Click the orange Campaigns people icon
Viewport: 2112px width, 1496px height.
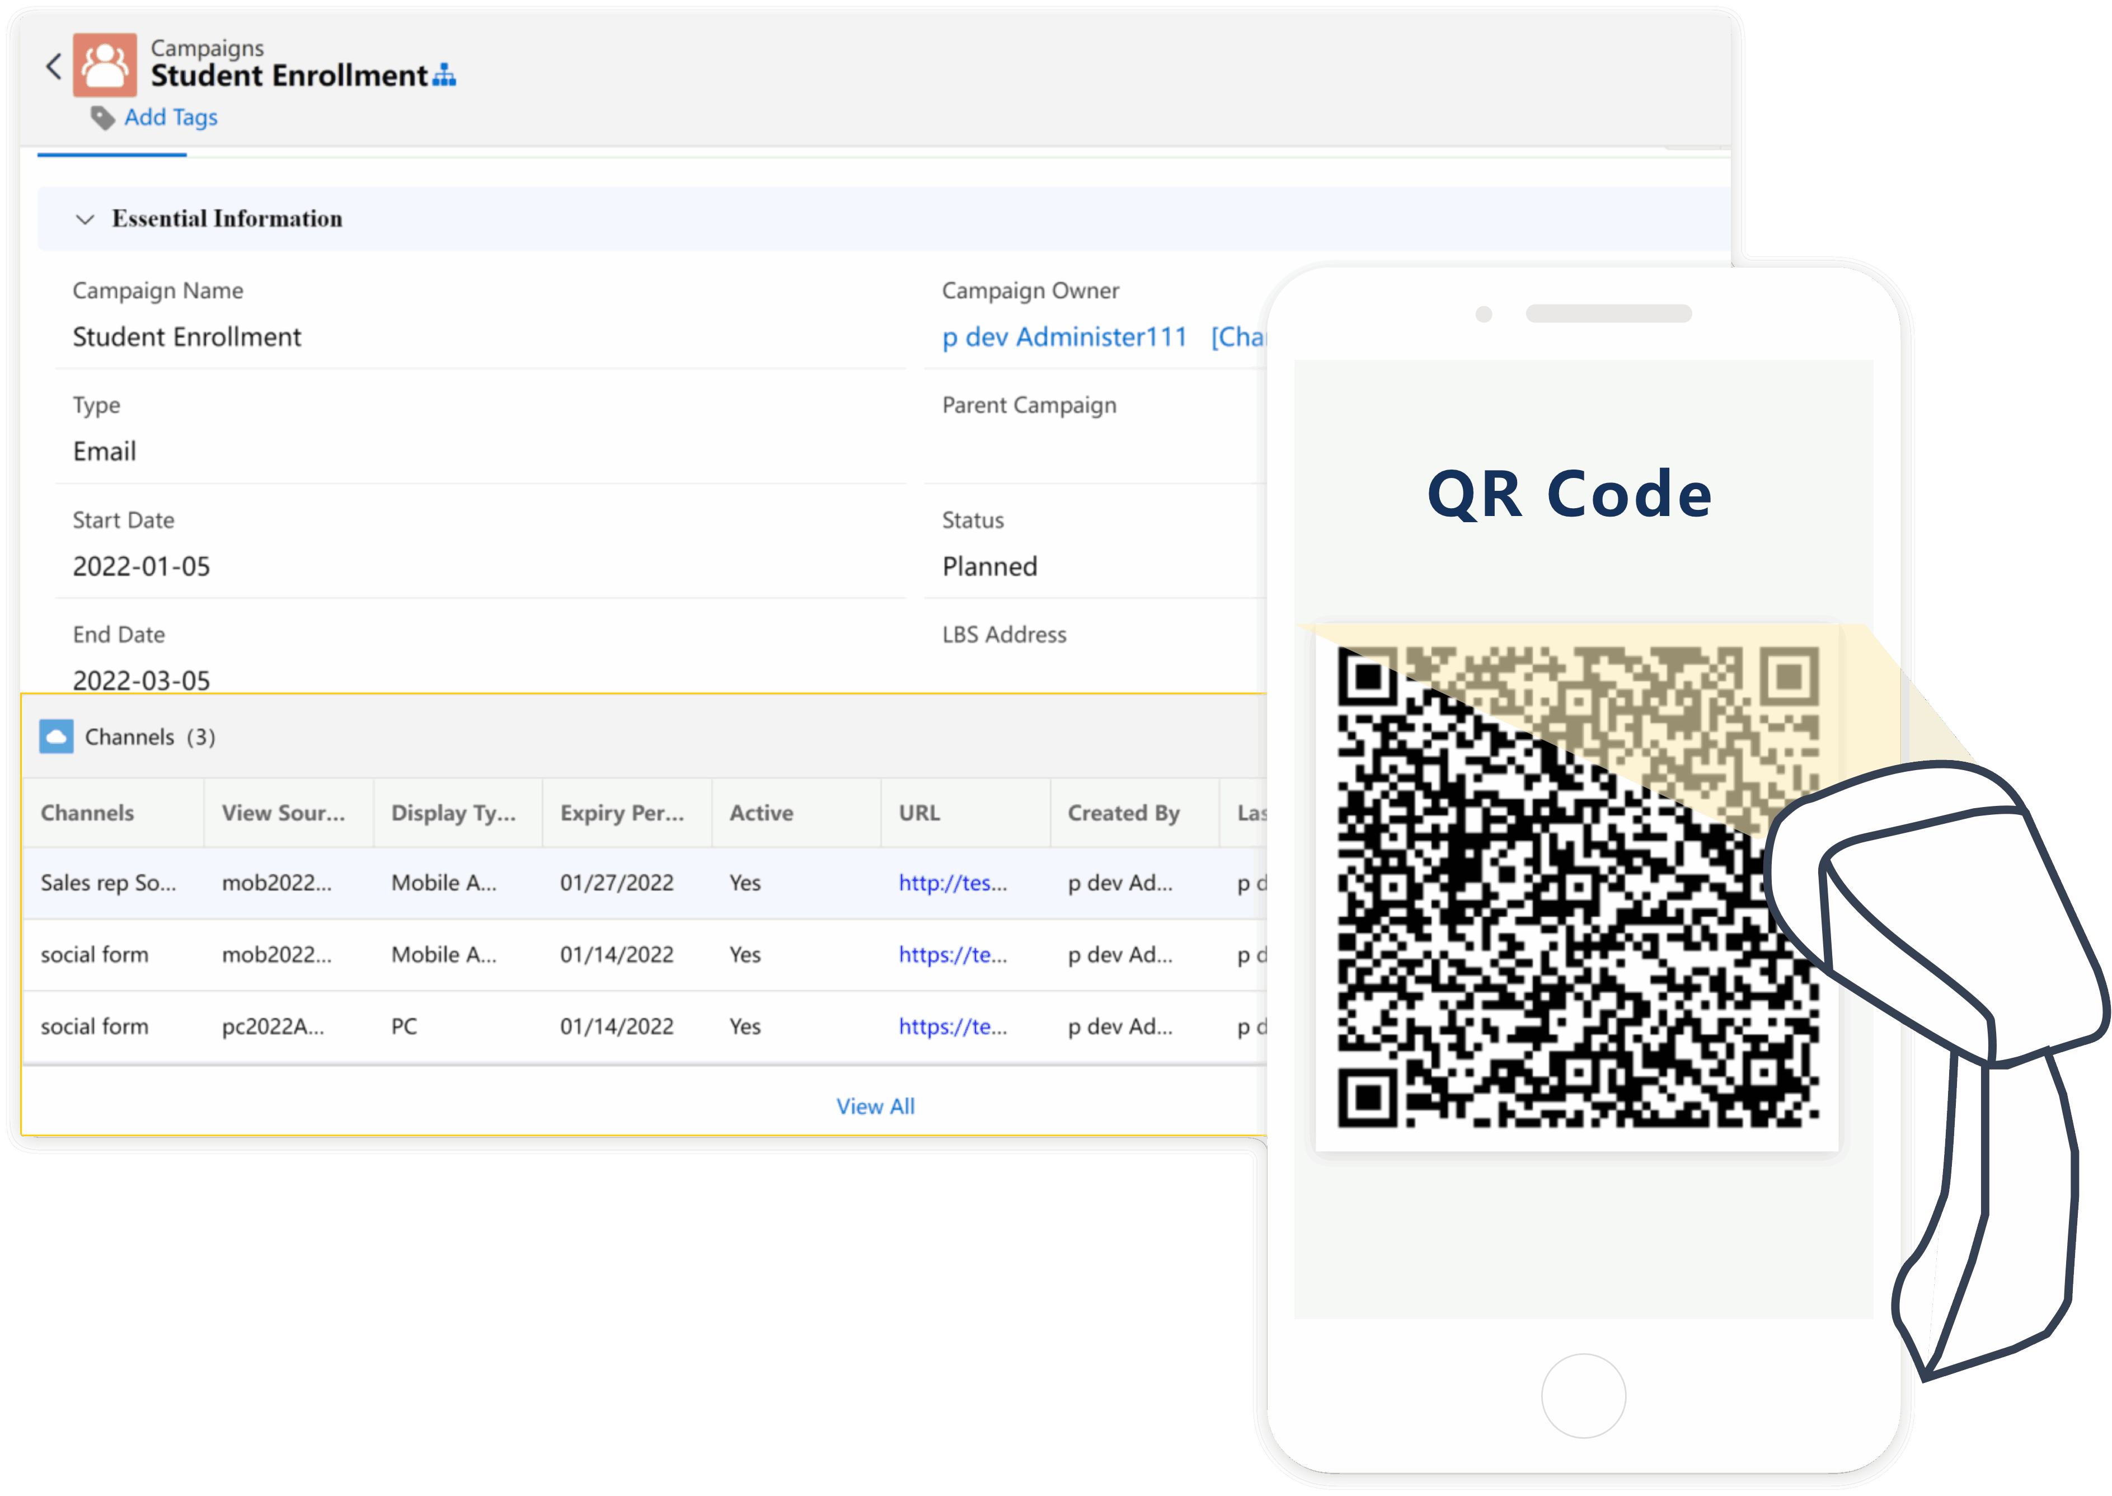pyautogui.click(x=105, y=65)
